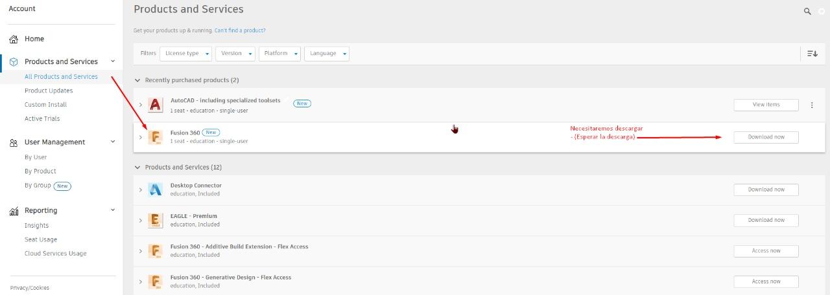Open Insights under Reporting
Image resolution: width=830 pixels, height=295 pixels.
click(x=36, y=226)
